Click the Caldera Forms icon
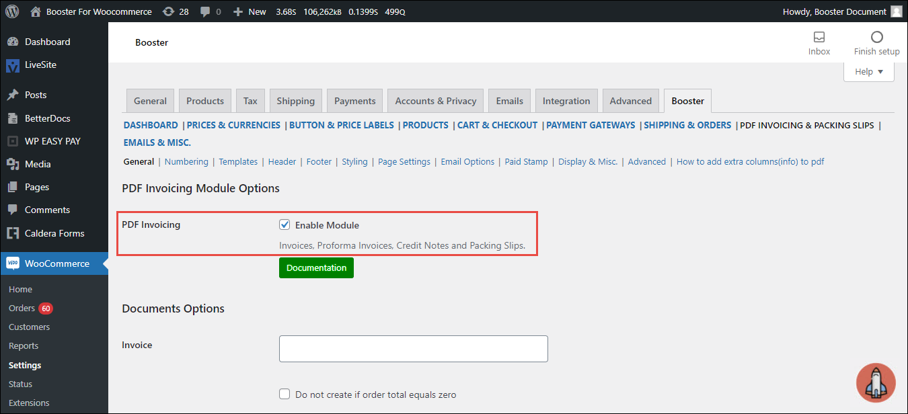 13,233
